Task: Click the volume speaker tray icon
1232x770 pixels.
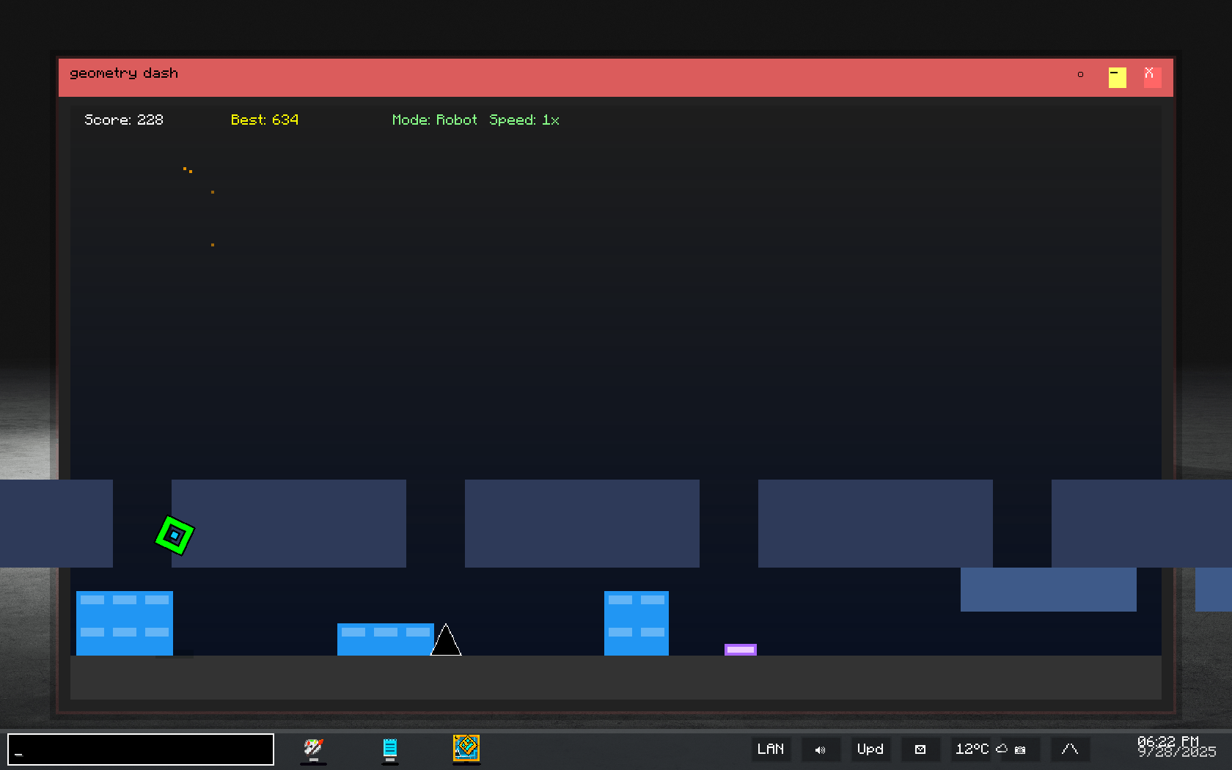Action: [820, 749]
